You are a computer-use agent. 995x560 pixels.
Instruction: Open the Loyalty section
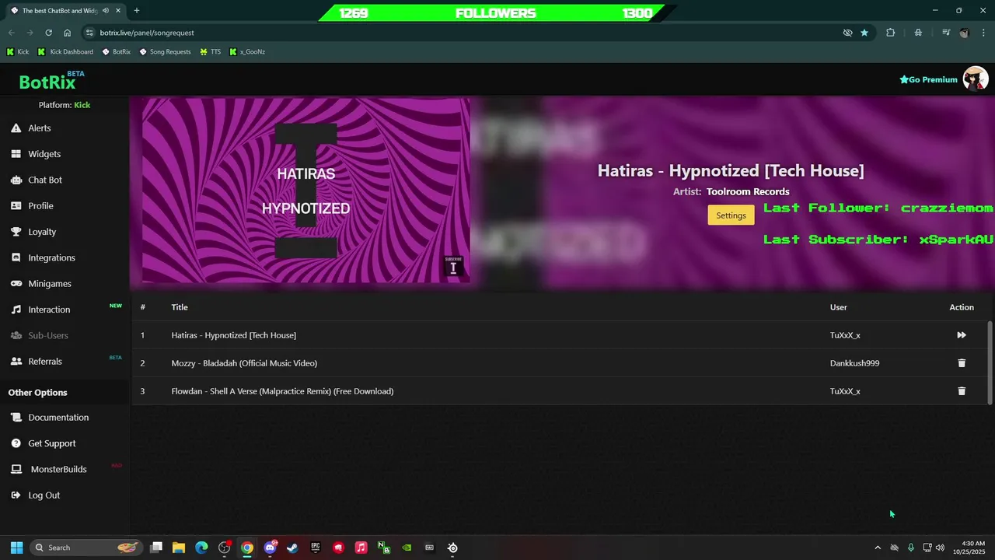point(42,232)
